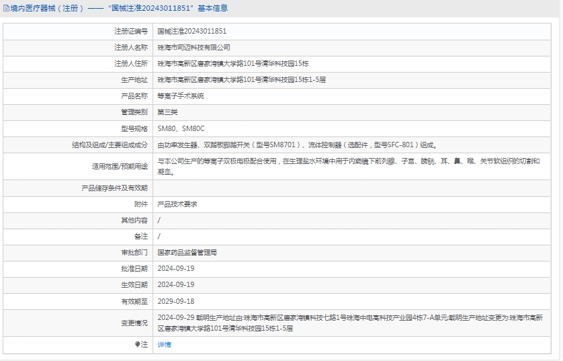The image size is (563, 361).
Task: Click the model specification SM80、SM80C
Action: coord(181,128)
